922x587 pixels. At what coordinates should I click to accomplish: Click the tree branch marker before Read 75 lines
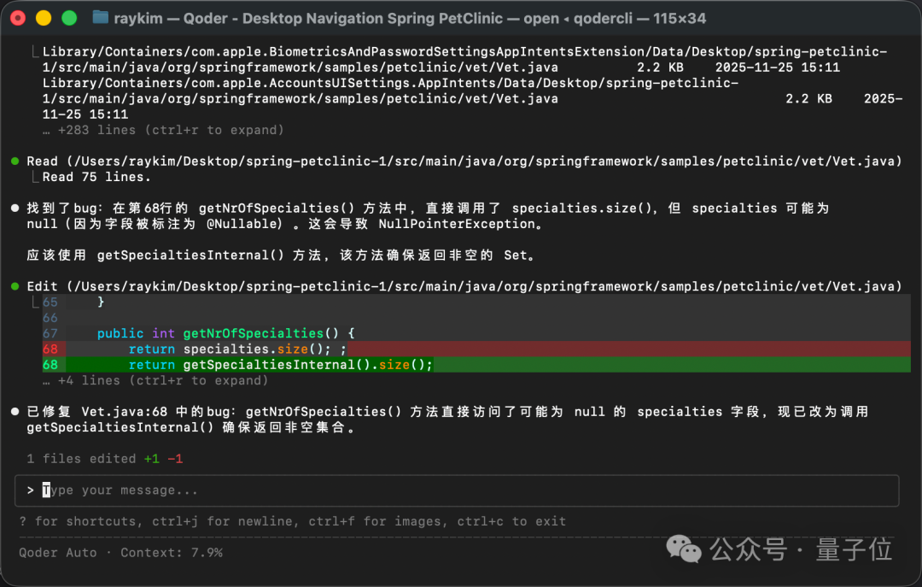tap(33, 178)
